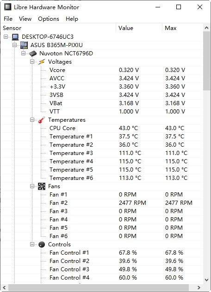This screenshot has height=292, width=211.
Task: Click the 2477 RPM value of Fan #2
Action: (132, 203)
